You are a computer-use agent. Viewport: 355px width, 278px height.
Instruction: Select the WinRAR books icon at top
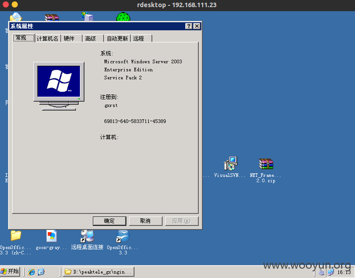point(52,17)
